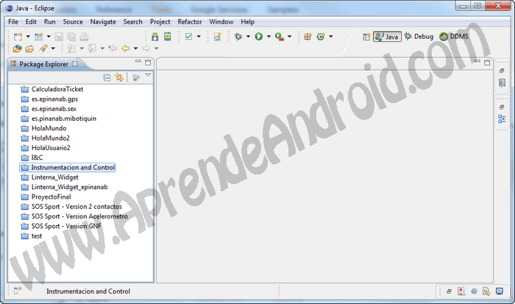
Task: Open the Project menu
Action: click(160, 21)
